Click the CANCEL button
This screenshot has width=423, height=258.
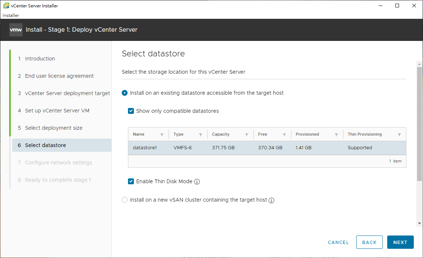tap(338, 243)
